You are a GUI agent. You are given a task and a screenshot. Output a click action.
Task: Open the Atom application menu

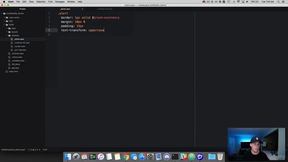click(11, 2)
